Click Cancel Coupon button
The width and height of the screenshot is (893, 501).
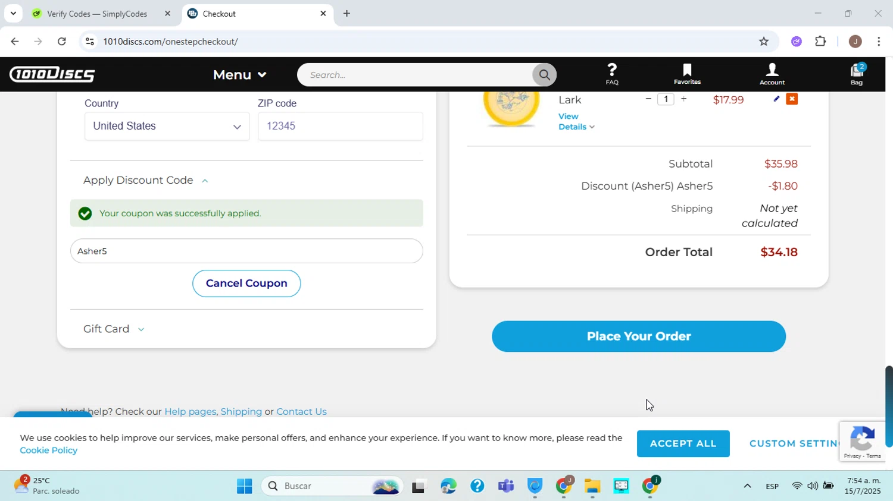click(x=246, y=283)
